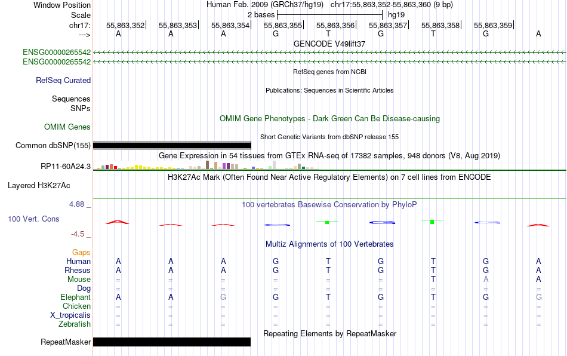Click RefSeq genes from NCBI title
Image resolution: width=567 pixels, height=356 pixels.
329,72
